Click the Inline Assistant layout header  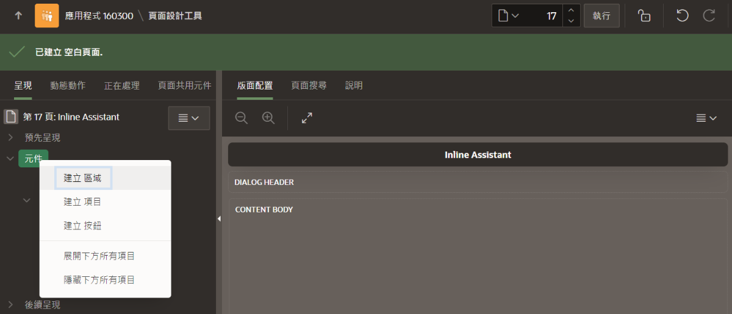(478, 155)
